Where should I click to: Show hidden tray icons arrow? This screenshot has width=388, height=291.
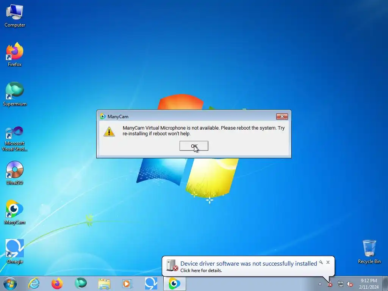click(x=320, y=284)
